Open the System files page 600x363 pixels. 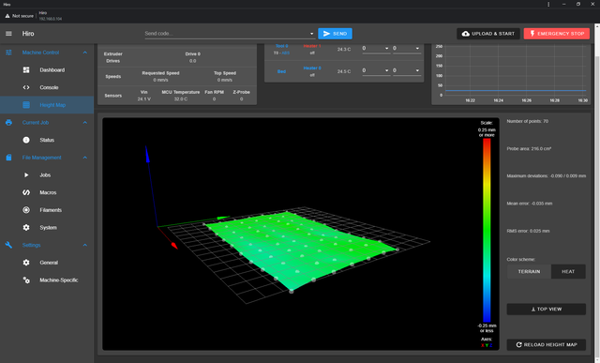click(x=47, y=227)
